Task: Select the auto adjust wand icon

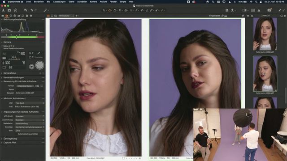Action: tap(45, 10)
